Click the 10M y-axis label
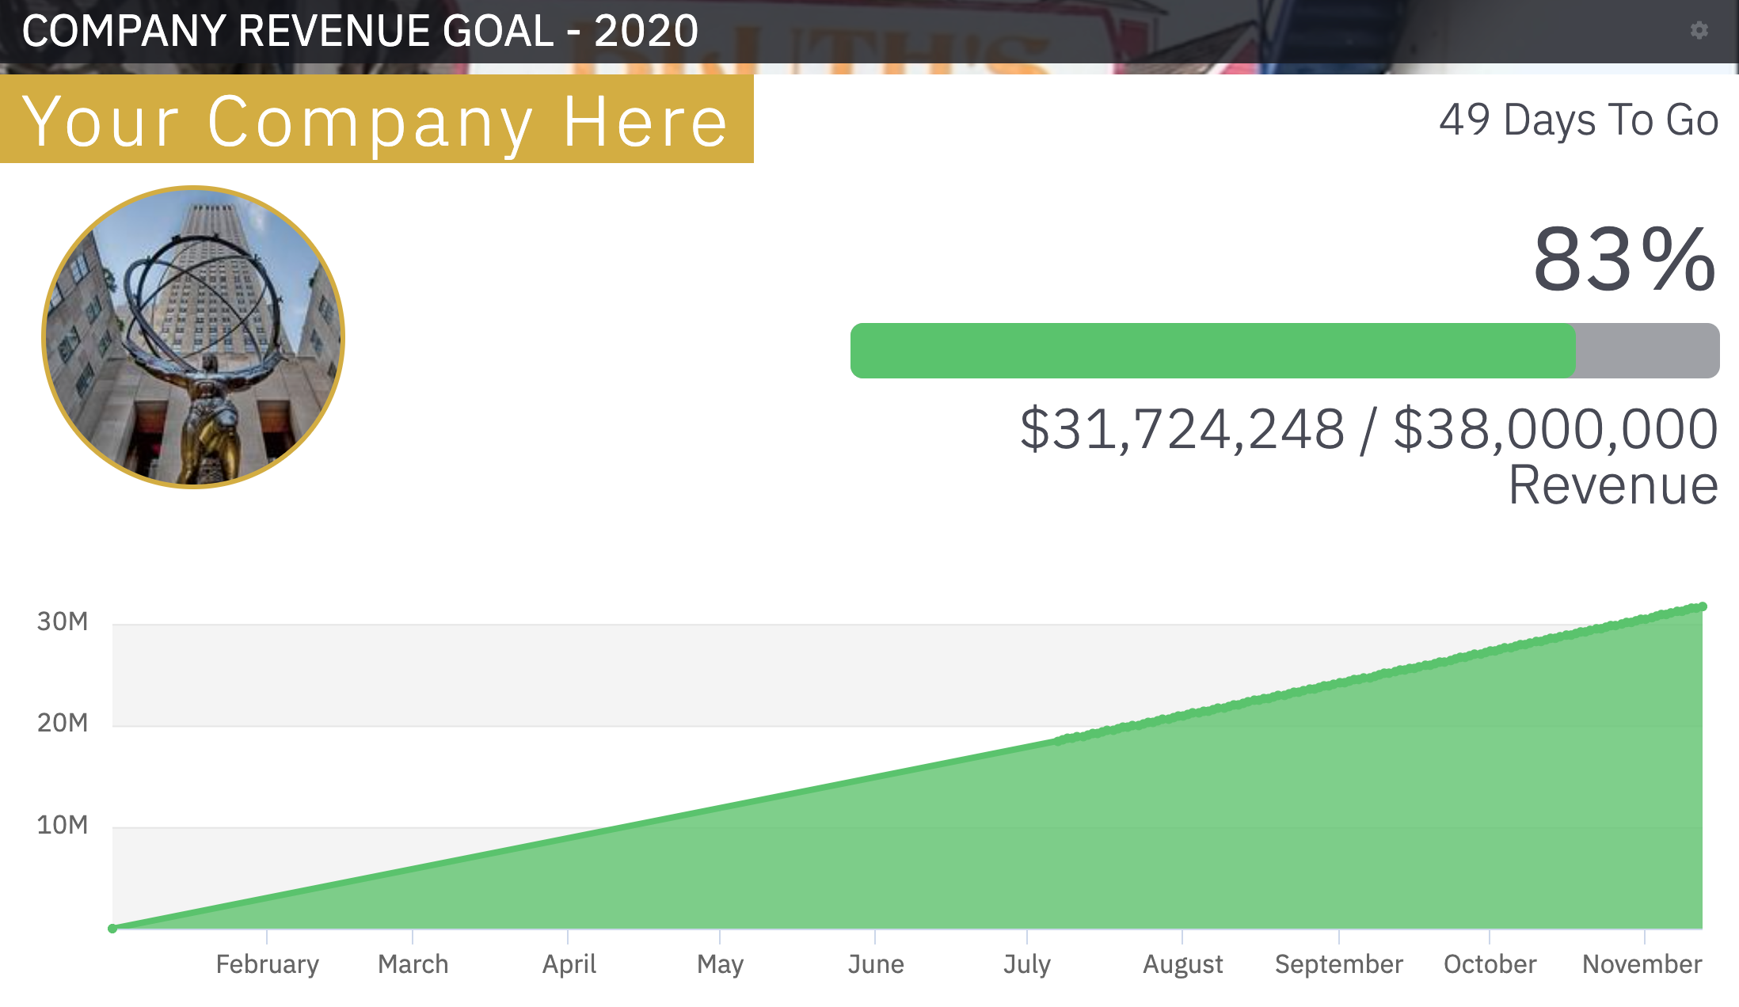Viewport: 1739px width, 1007px height. (x=63, y=825)
